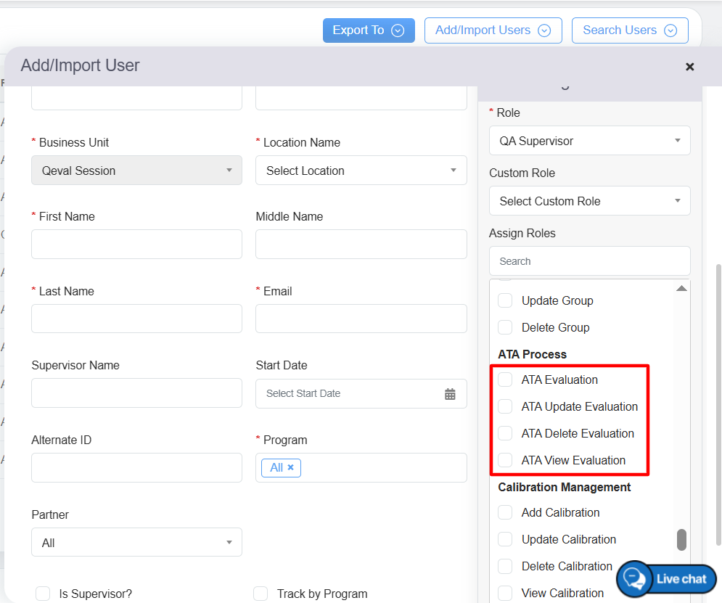
Task: Click the calendar icon in Start Date
Action: coord(450,394)
